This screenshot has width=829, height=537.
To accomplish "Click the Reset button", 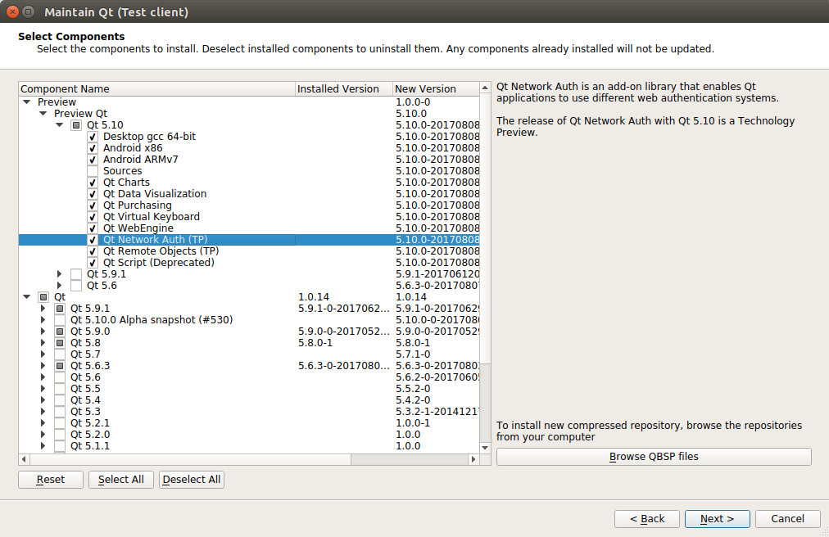I will pos(51,479).
